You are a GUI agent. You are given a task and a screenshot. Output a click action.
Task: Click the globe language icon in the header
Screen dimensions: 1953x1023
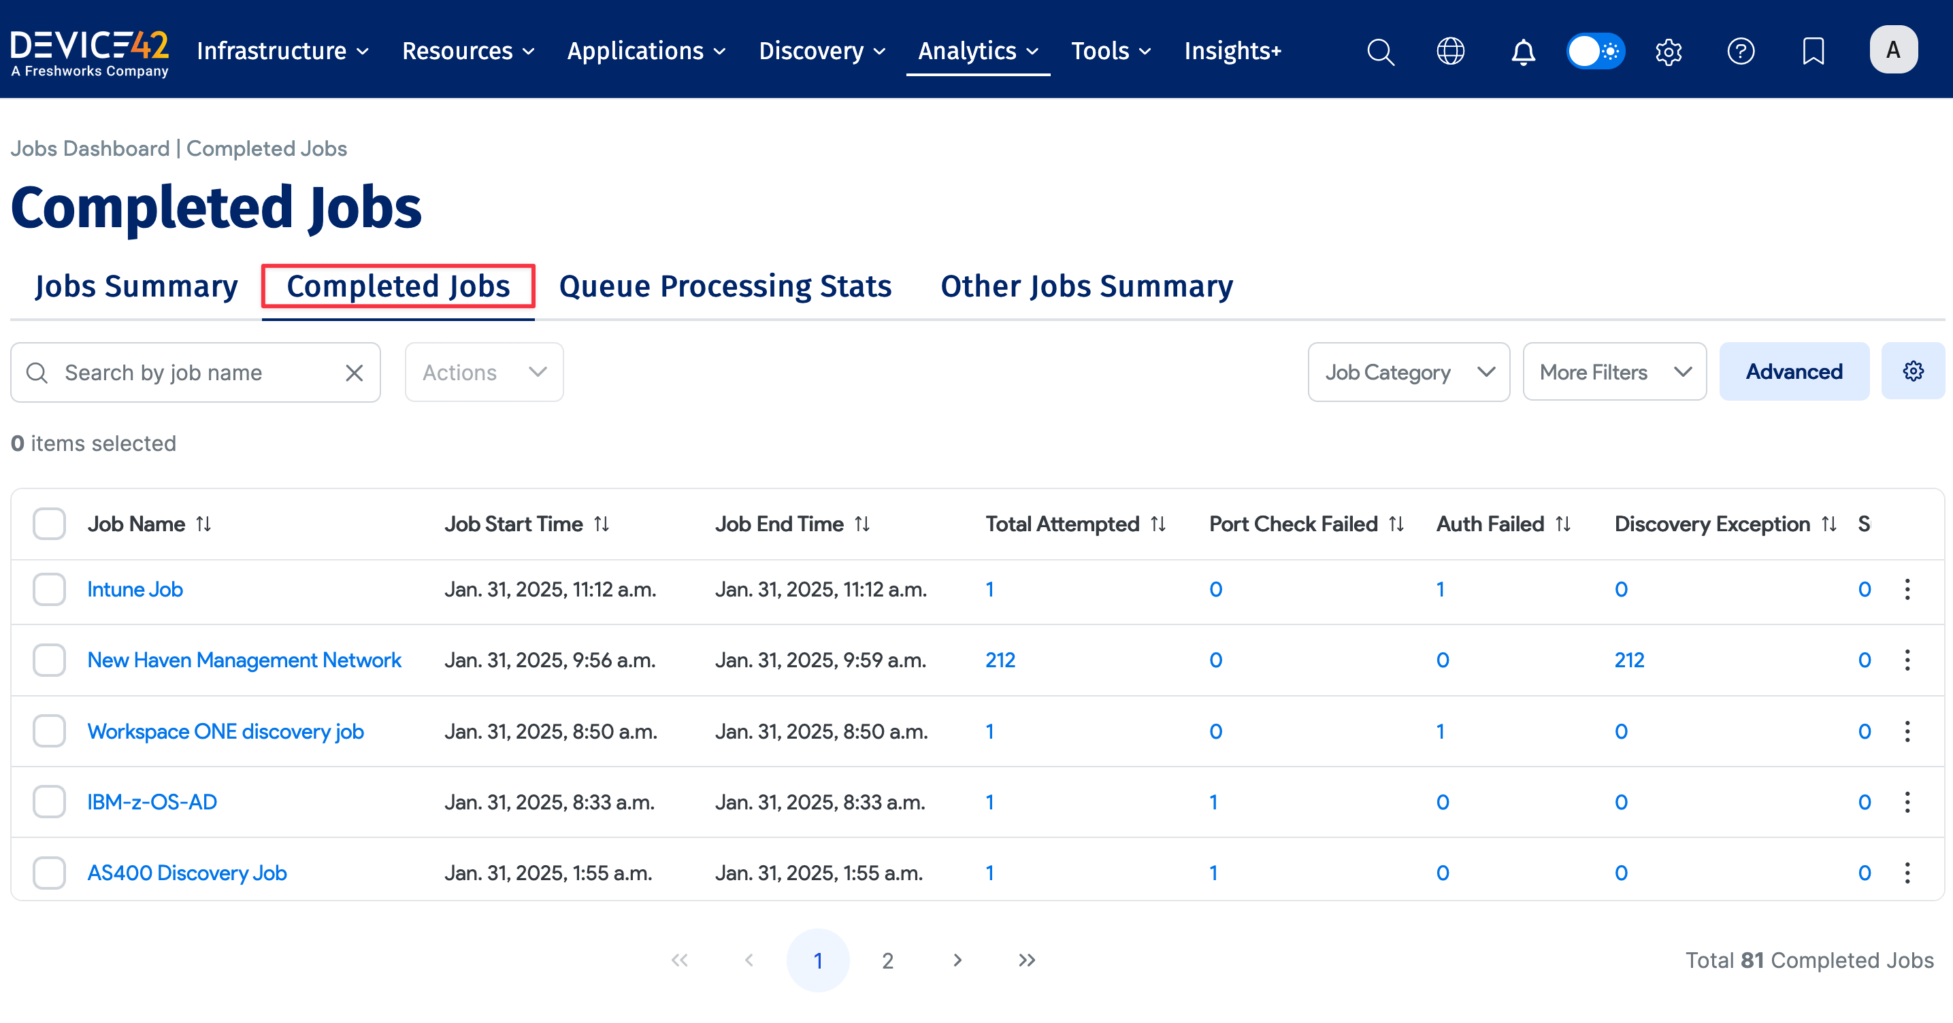pyautogui.click(x=1450, y=51)
